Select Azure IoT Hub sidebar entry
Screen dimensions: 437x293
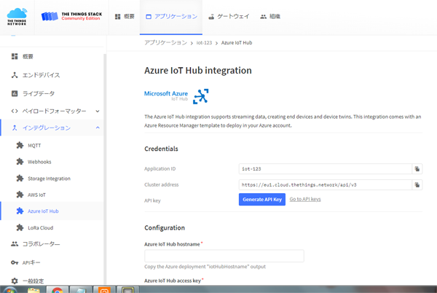click(x=52, y=211)
